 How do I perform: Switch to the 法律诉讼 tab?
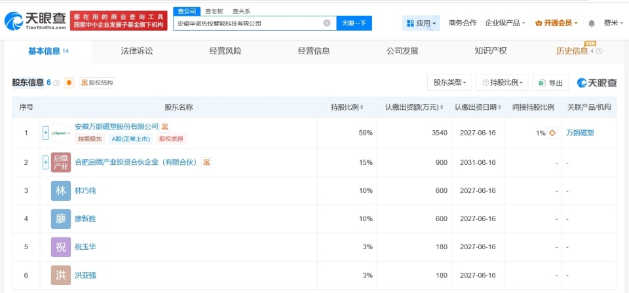click(x=137, y=51)
